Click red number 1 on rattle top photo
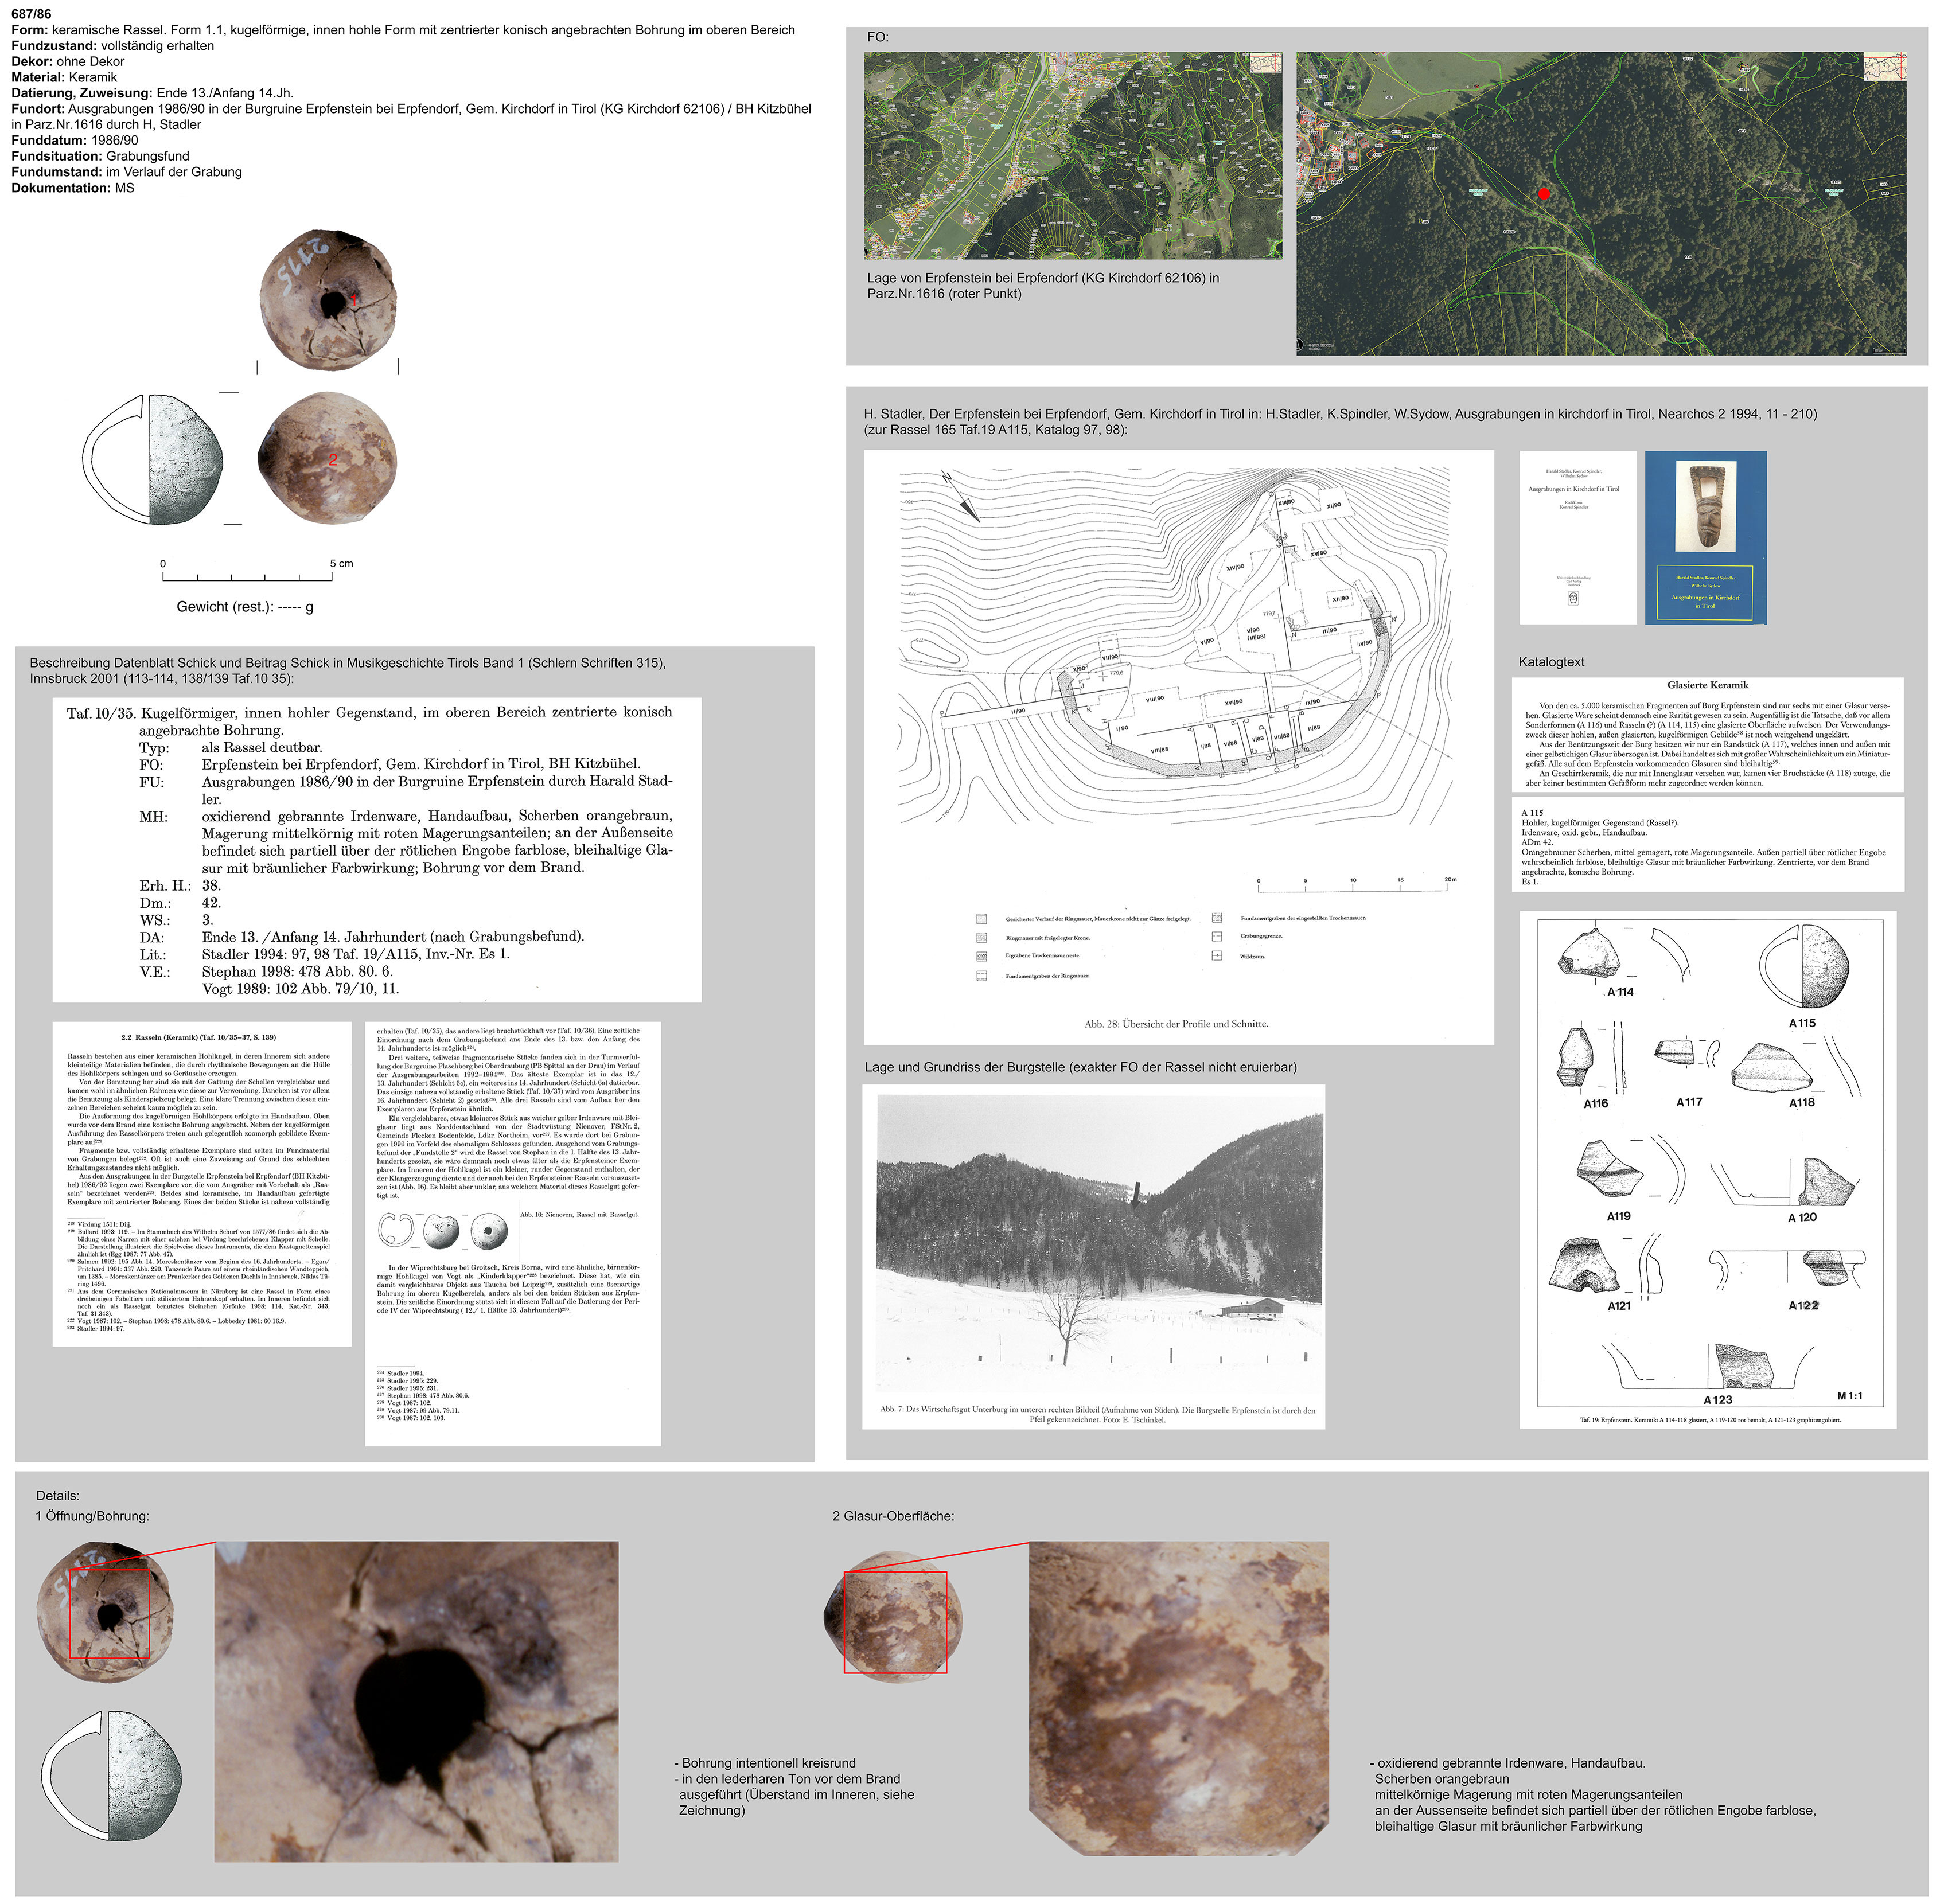Screen dimensions: 1944x1904 coord(354,300)
